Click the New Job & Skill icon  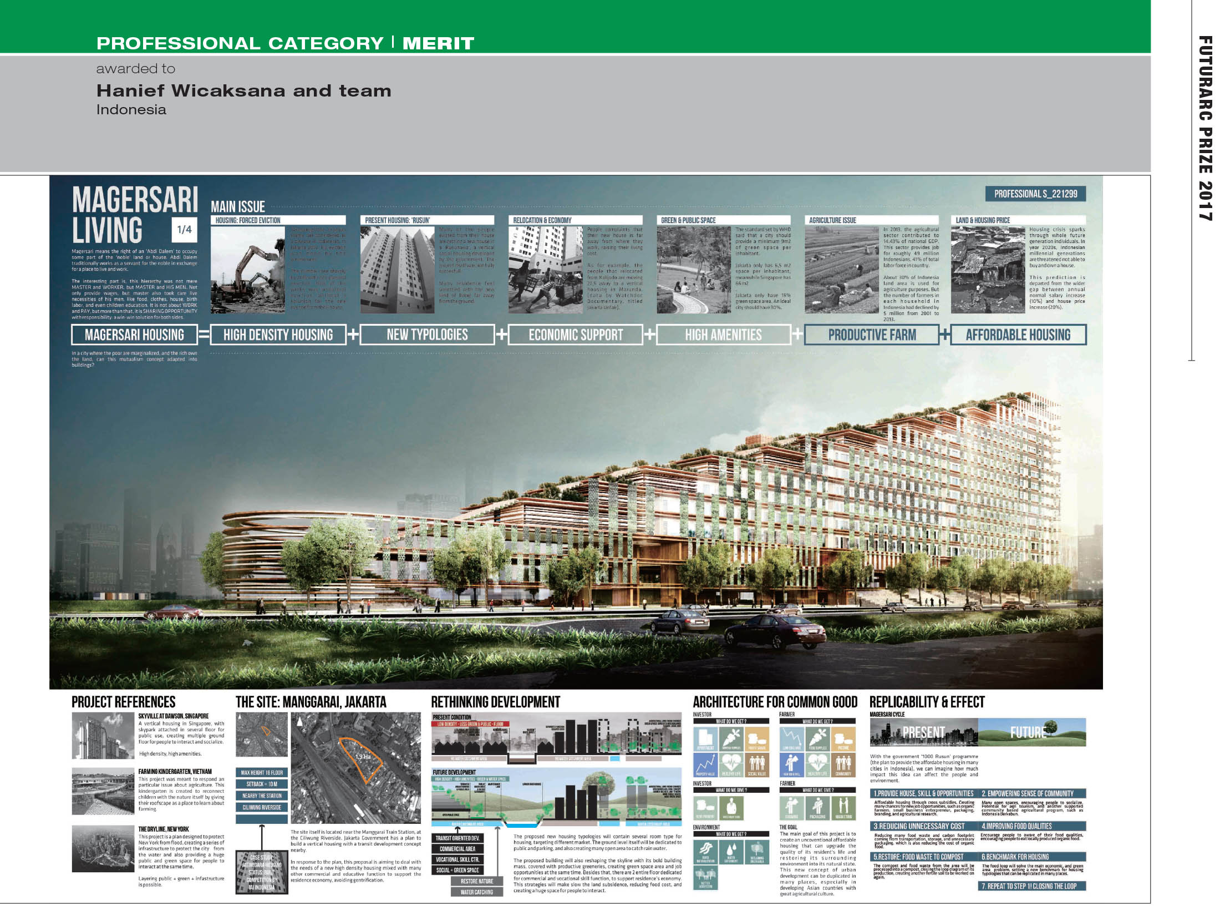pyautogui.click(x=792, y=765)
